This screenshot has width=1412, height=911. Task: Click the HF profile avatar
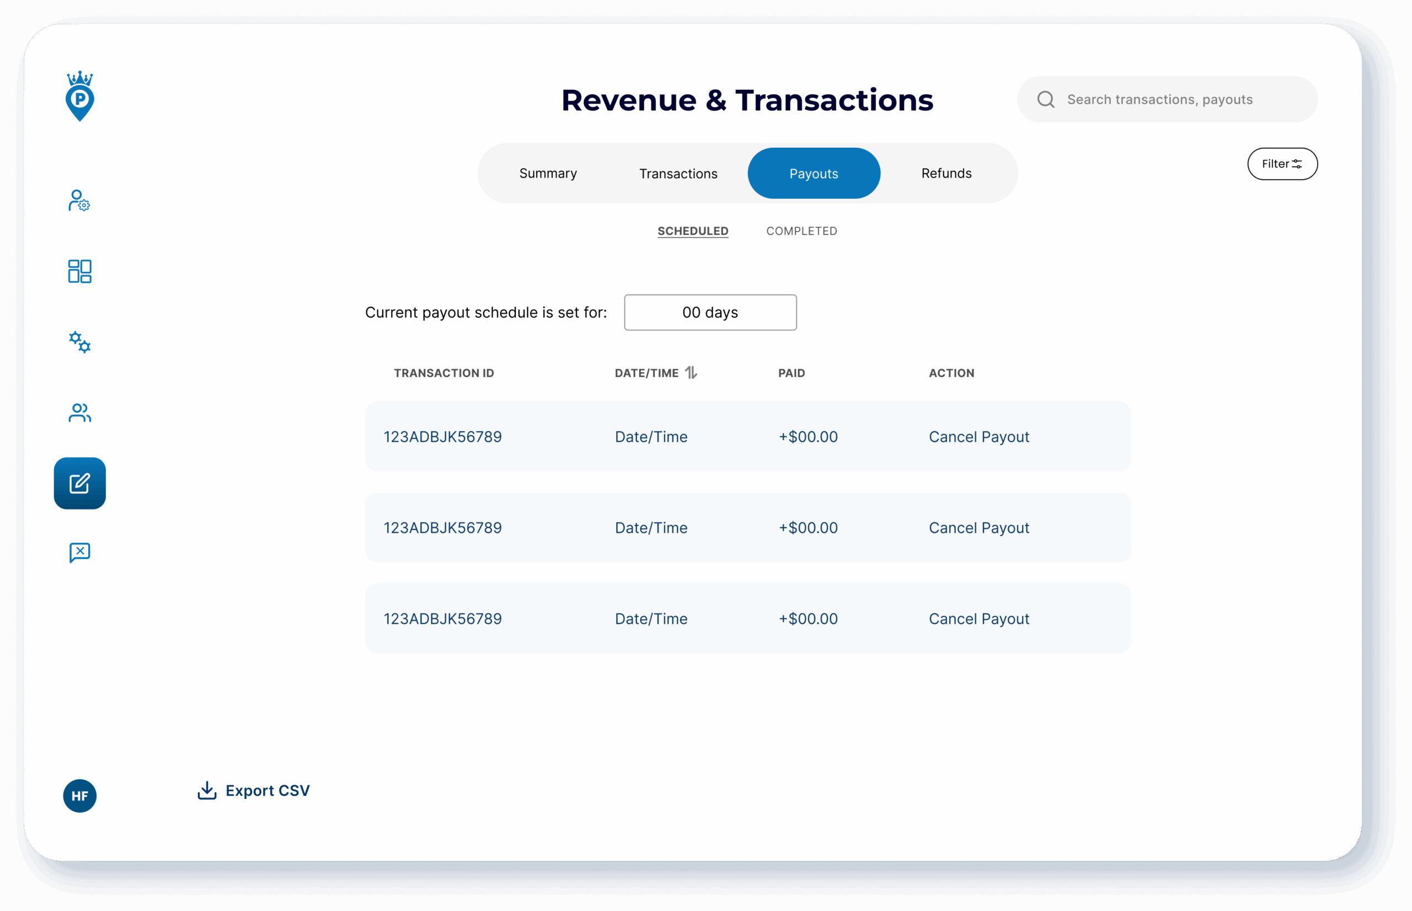79,796
